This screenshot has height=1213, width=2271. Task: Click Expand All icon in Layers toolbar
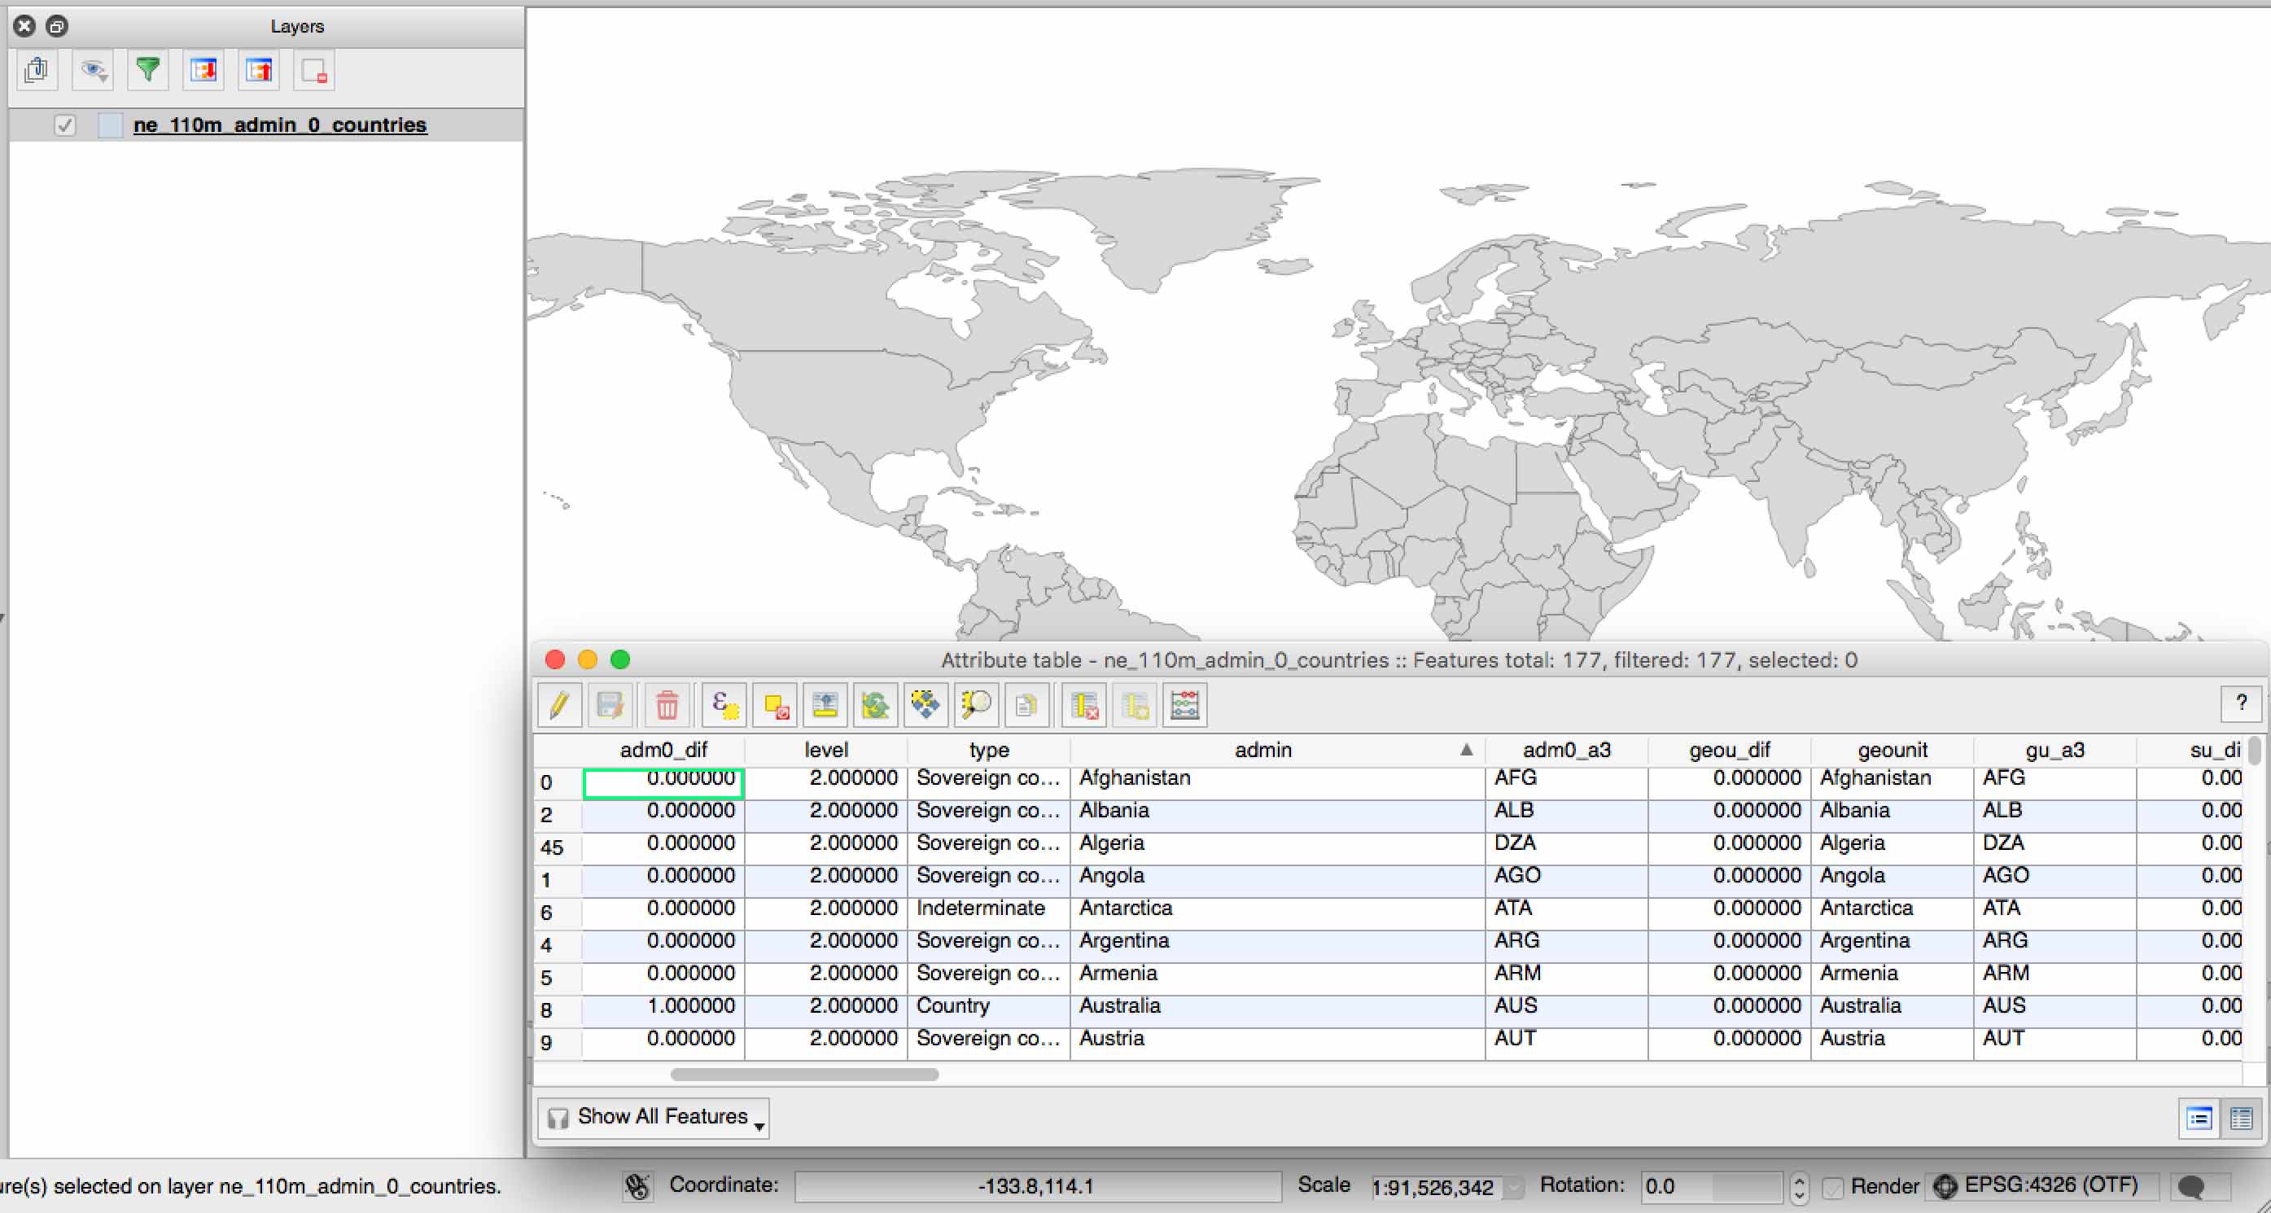tap(203, 70)
